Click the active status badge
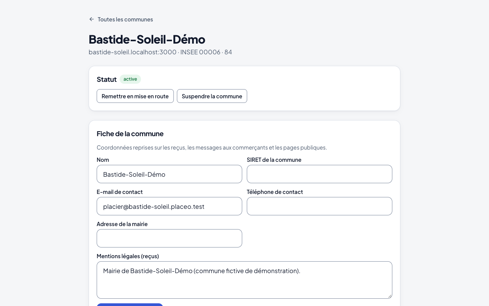489x306 pixels. pyautogui.click(x=130, y=79)
